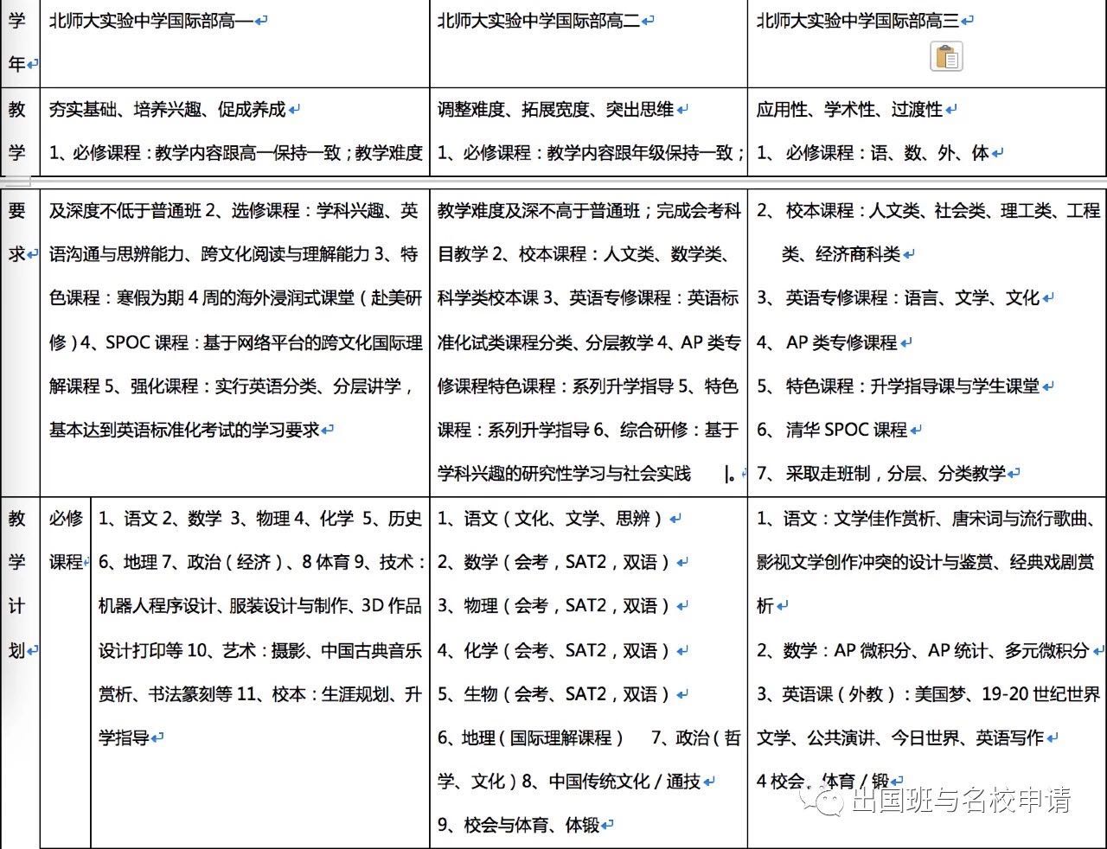
Task: Click the line starting 目教学 2、校本课程
Action: coord(584,254)
